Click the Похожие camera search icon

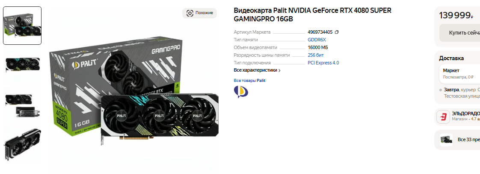pyautogui.click(x=190, y=13)
